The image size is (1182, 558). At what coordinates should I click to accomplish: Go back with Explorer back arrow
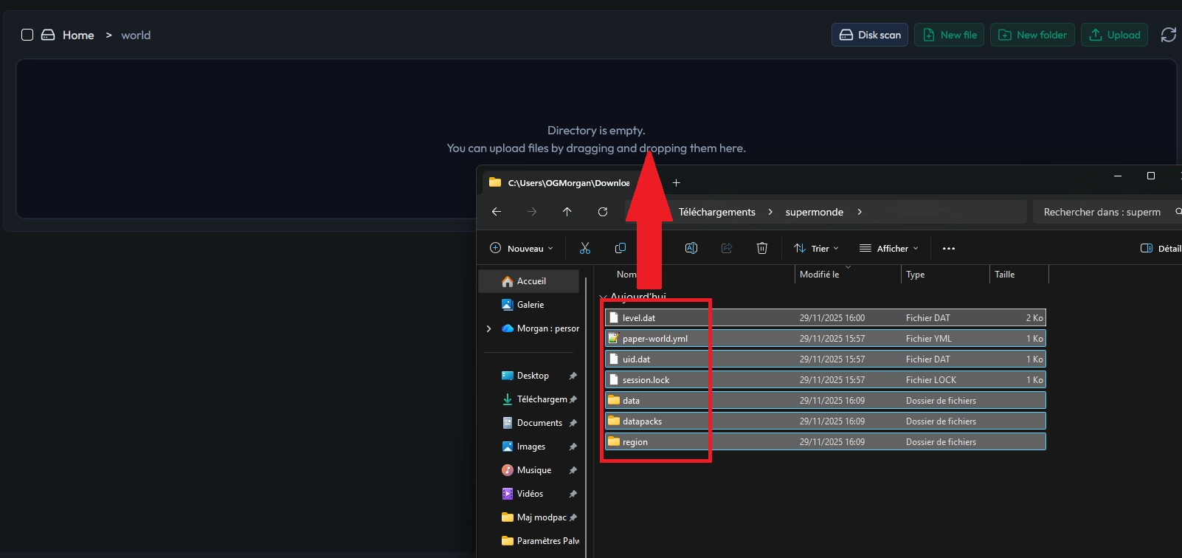[497, 212]
